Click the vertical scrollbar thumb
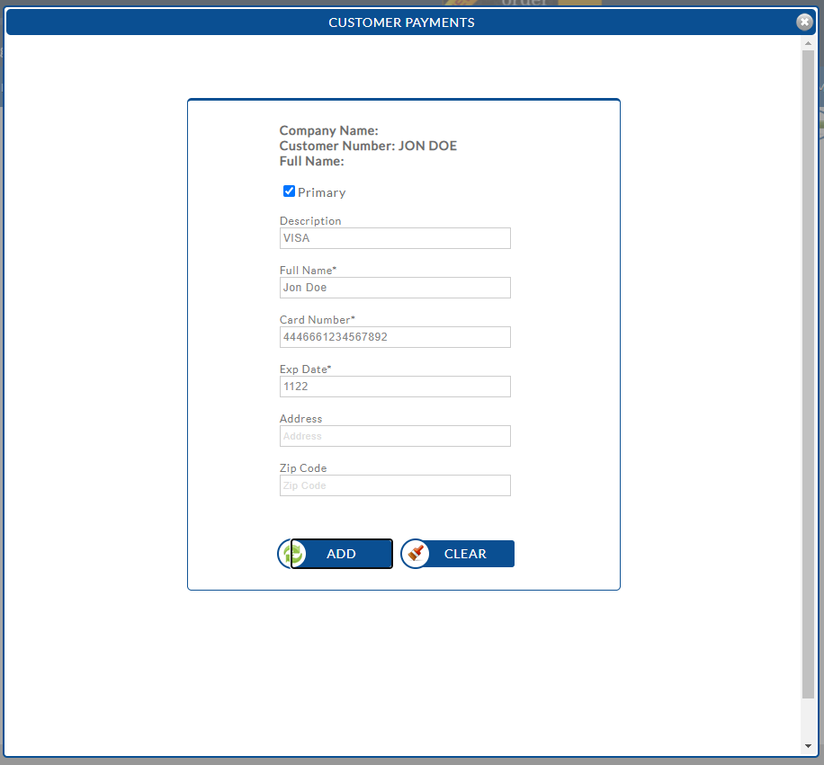This screenshot has height=765, width=824. [808, 360]
